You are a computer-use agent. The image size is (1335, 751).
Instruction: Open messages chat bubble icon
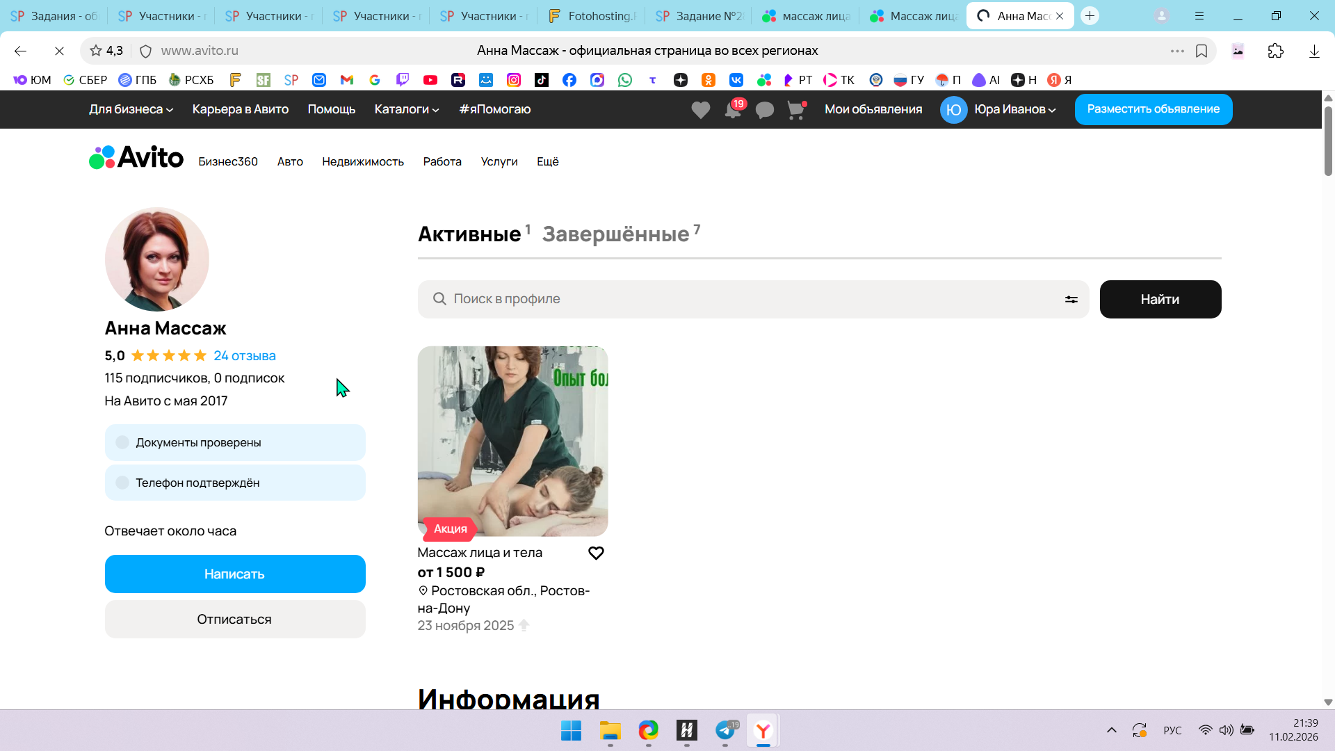[764, 110]
